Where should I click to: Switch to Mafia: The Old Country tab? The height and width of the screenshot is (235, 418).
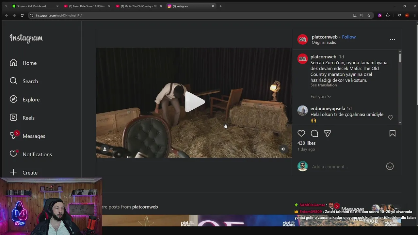(138, 6)
